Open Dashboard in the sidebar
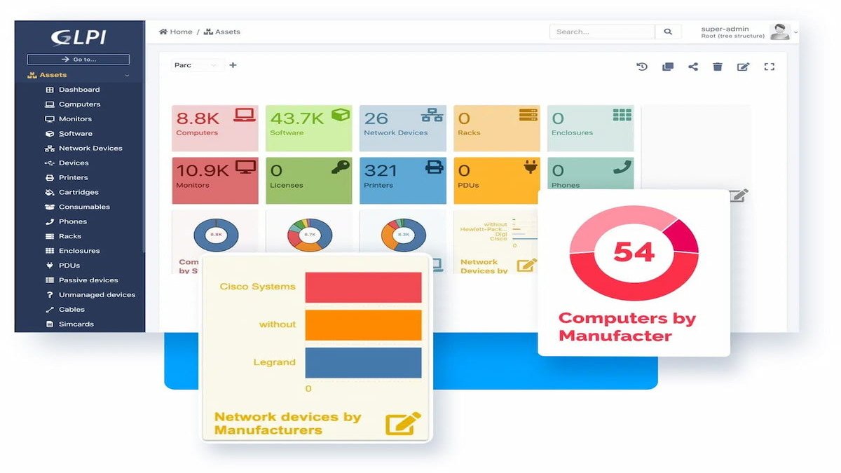The width and height of the screenshot is (841, 473). pos(79,90)
